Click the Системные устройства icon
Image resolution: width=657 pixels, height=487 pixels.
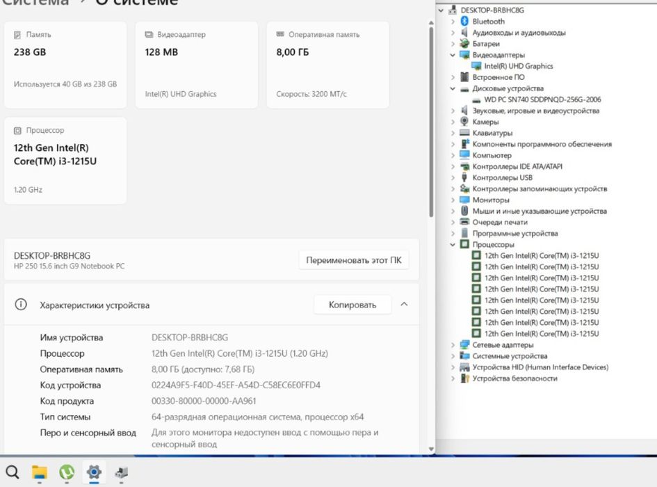coord(464,356)
